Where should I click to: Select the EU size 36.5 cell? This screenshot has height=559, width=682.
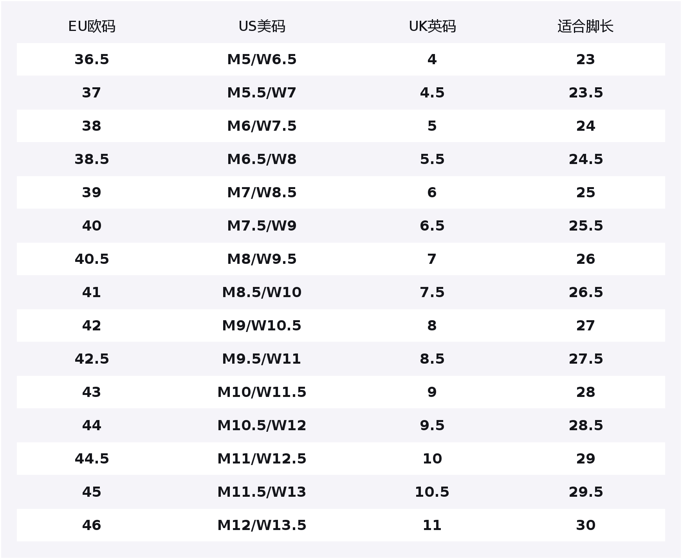click(92, 60)
